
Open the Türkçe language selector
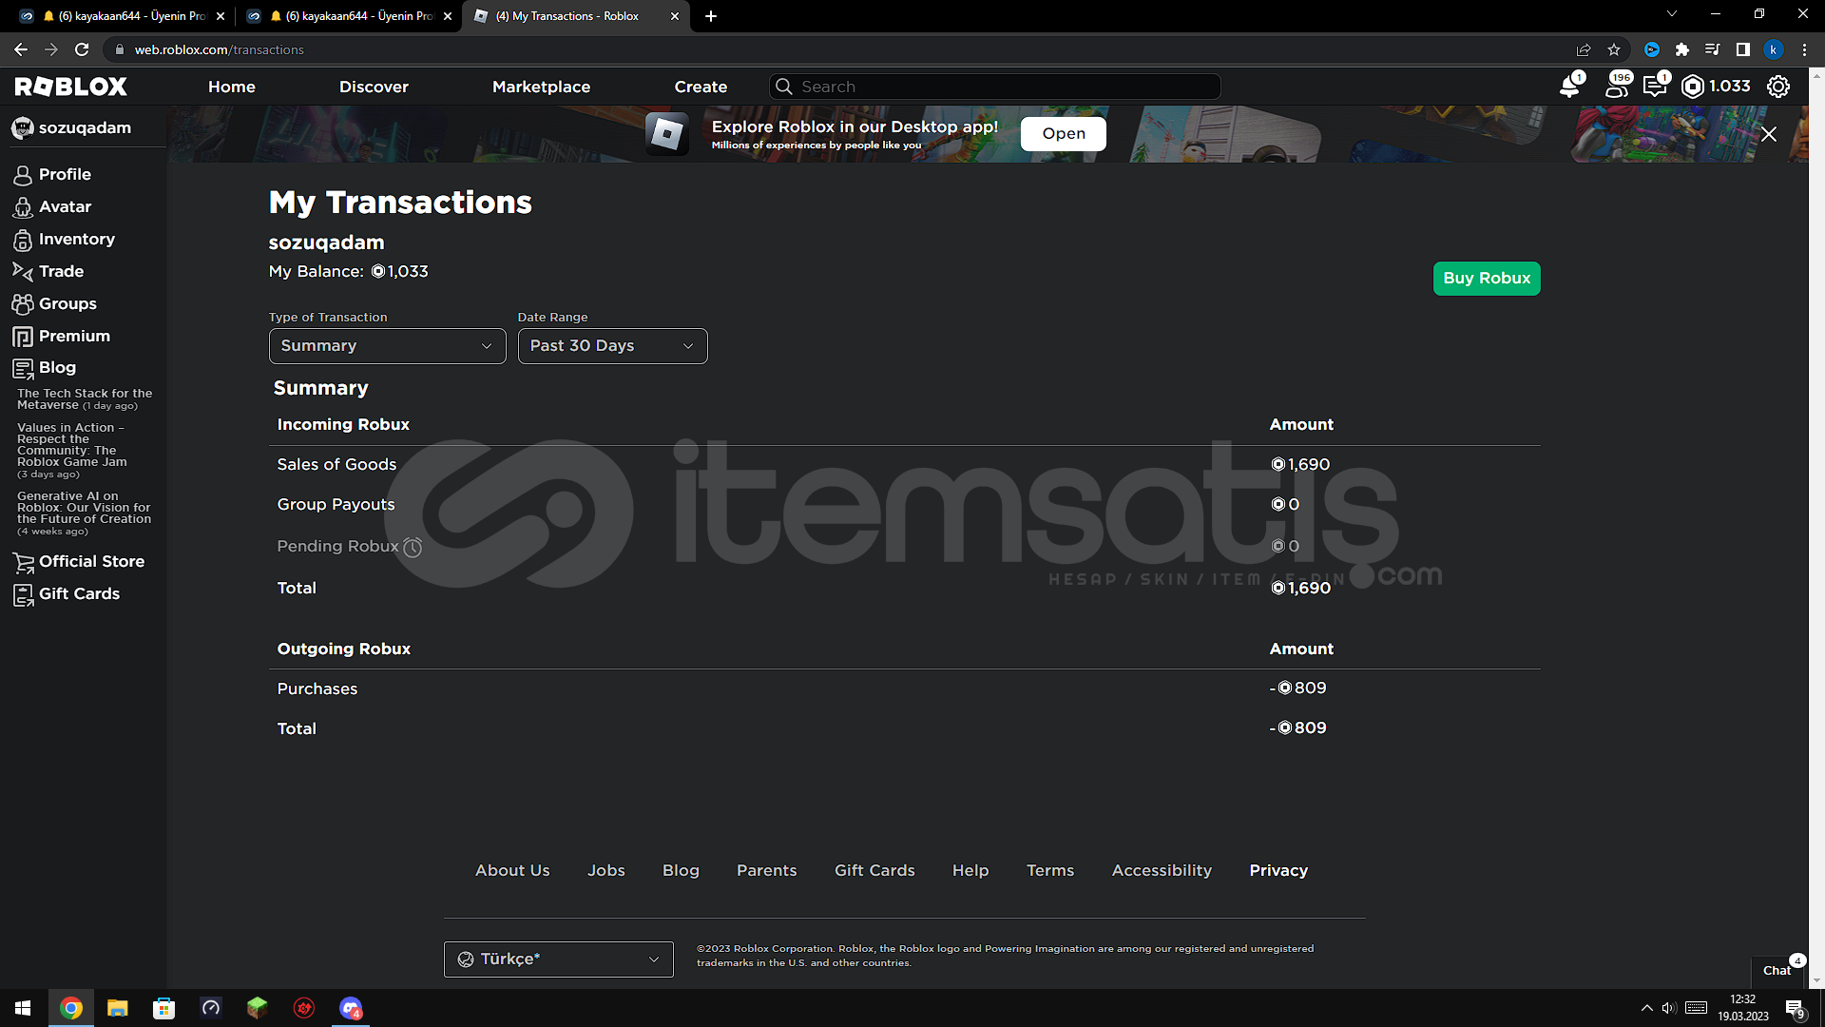[x=558, y=959]
